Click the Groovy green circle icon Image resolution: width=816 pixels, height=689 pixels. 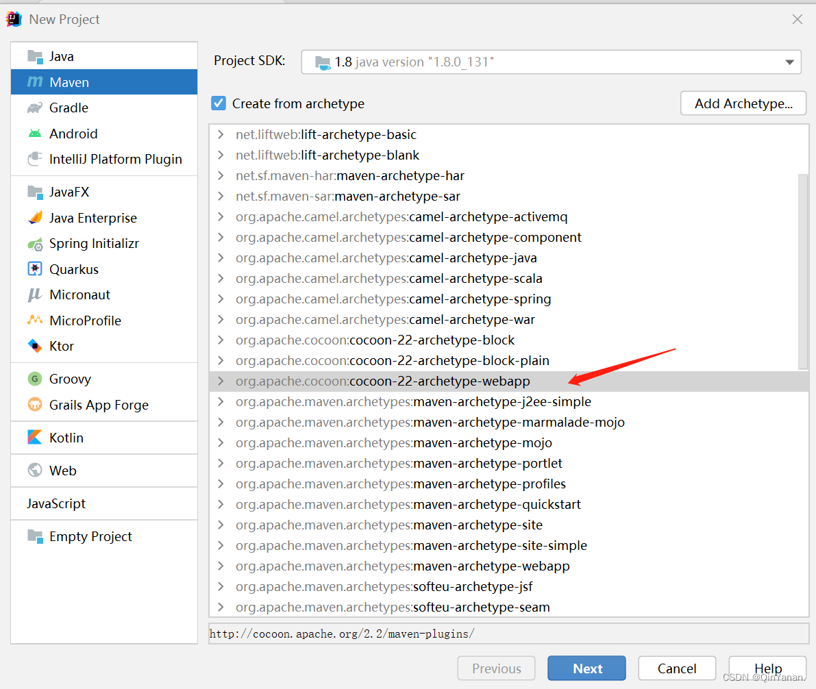point(35,379)
